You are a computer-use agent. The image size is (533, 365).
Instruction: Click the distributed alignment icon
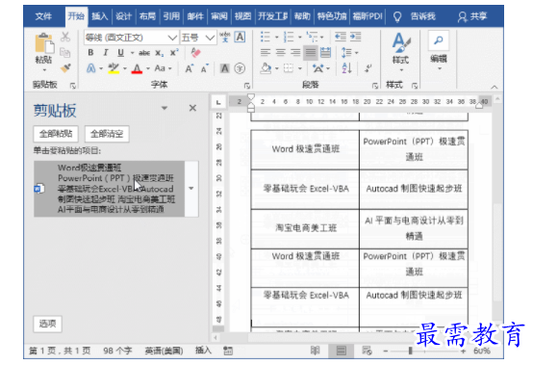click(x=325, y=52)
